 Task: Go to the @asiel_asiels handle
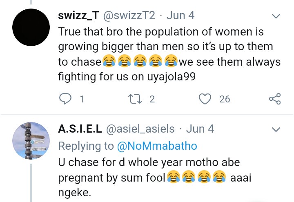coord(140,129)
